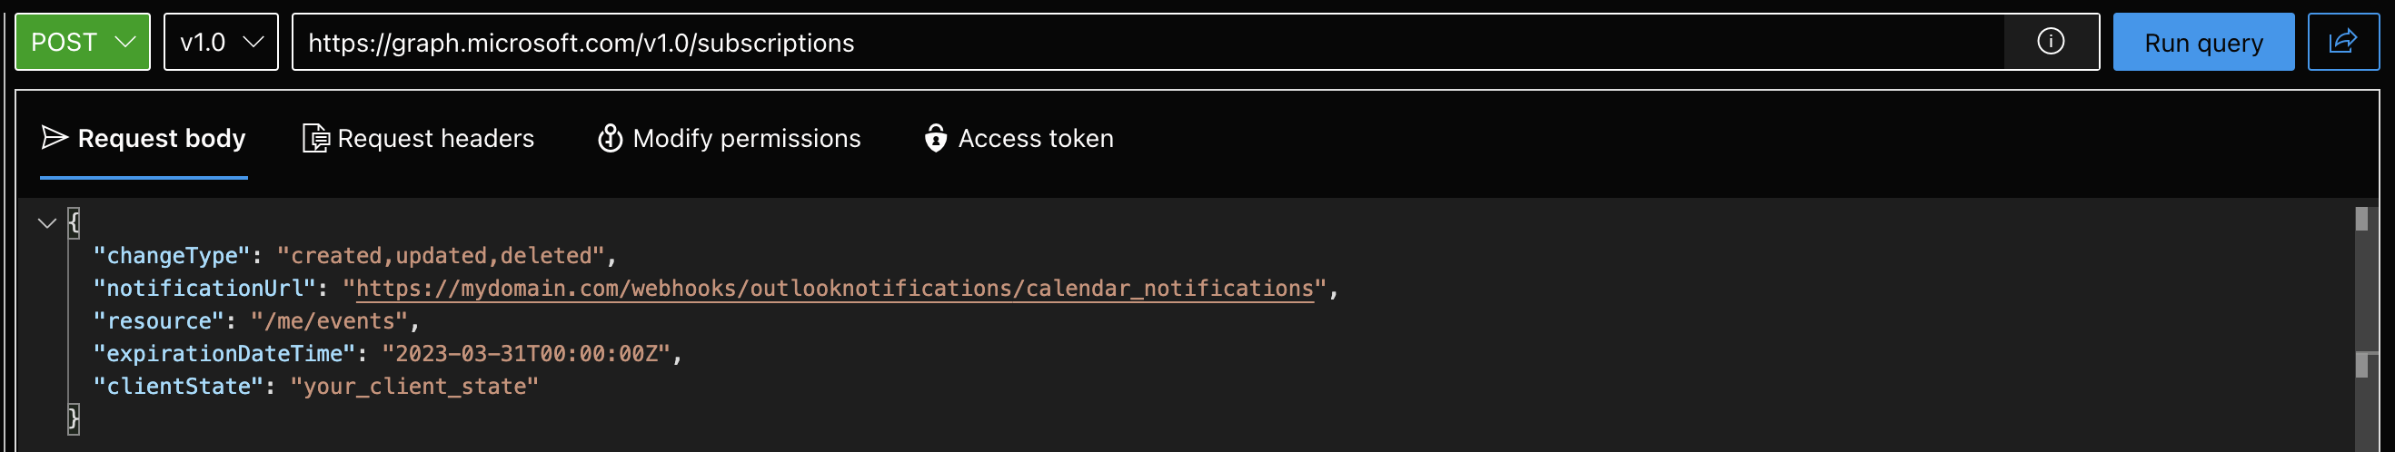Click the clientState value your_client_state

414,386
